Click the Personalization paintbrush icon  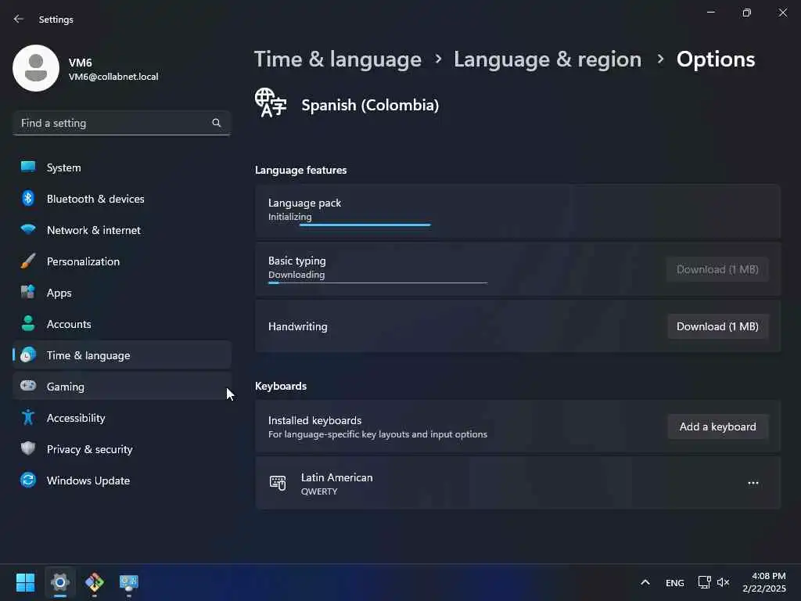[x=28, y=261]
